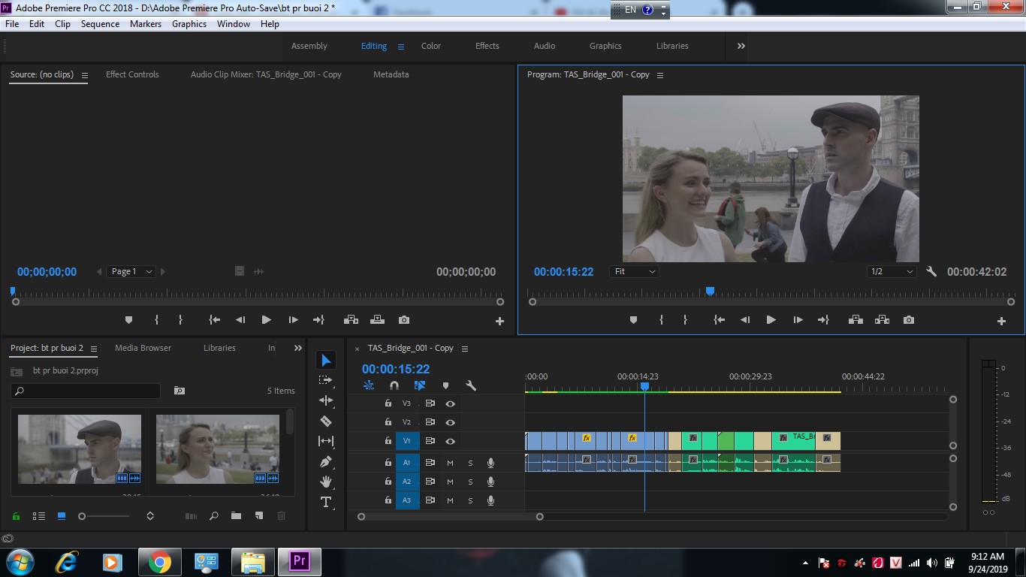Click the New Item icon in Project panel
This screenshot has width=1026, height=577.
[x=259, y=516]
